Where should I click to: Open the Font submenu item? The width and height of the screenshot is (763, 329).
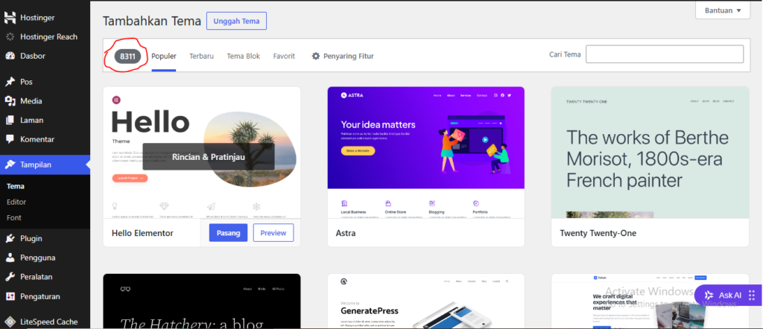point(14,217)
